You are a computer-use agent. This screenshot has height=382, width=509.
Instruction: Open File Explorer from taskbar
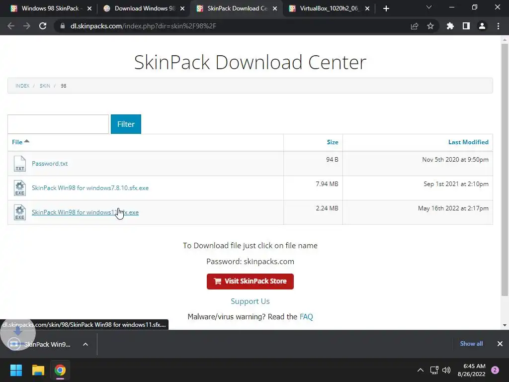pos(38,370)
